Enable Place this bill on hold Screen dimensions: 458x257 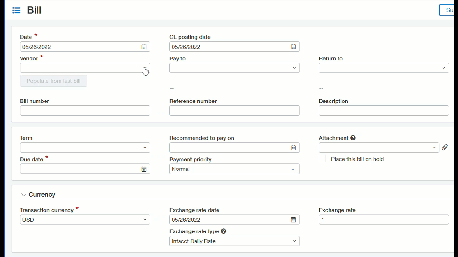(322, 158)
